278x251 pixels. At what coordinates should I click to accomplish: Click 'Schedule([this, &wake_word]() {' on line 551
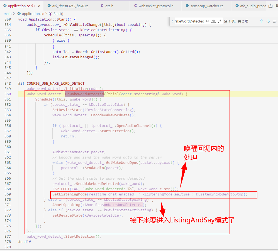tap(68, 99)
